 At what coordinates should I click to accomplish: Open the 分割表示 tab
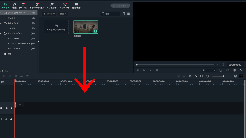tap(76, 6)
